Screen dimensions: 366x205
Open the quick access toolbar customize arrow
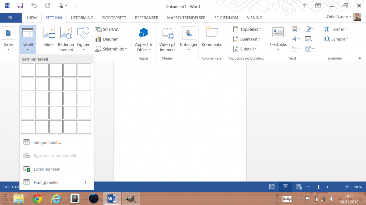click(75, 6)
